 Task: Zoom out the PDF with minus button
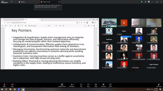[43, 26]
